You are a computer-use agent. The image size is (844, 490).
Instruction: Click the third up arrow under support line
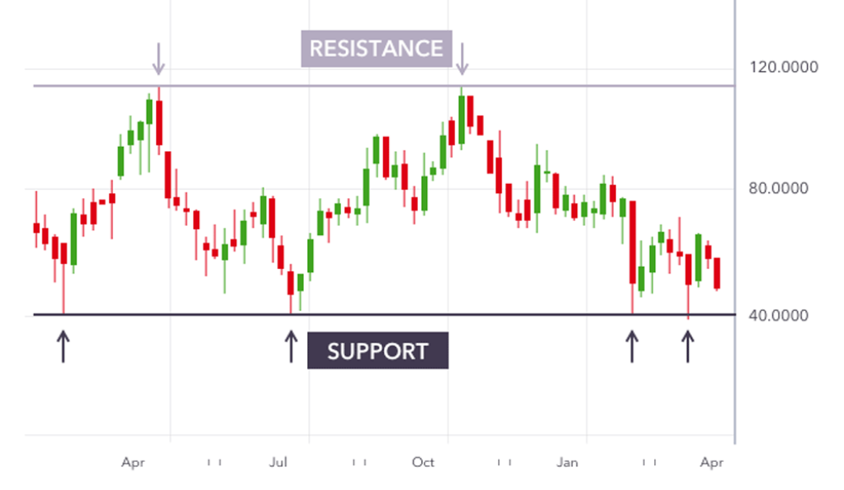pyautogui.click(x=632, y=346)
